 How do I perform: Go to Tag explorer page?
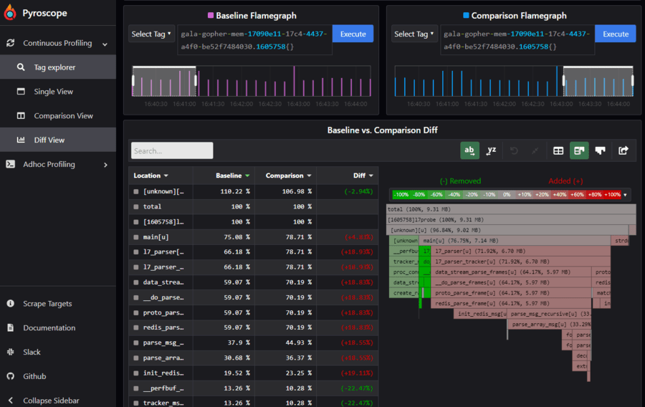coord(54,67)
